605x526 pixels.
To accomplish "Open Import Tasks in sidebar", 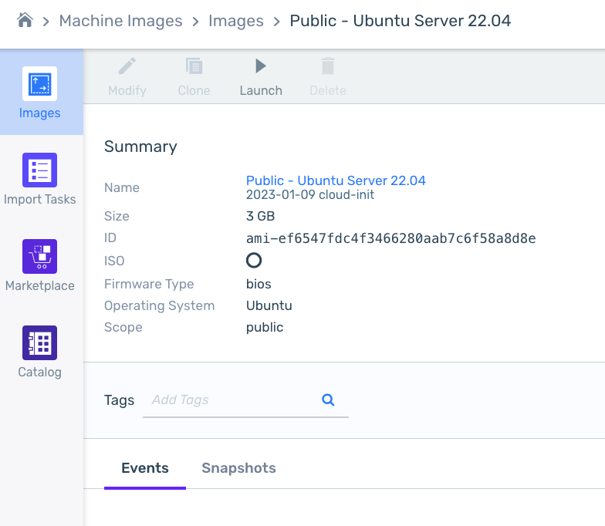I will [40, 179].
